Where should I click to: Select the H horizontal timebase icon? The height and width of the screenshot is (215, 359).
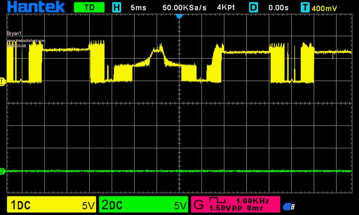[x=116, y=7]
